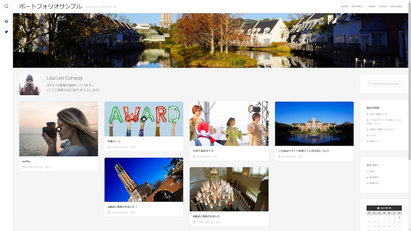Open the site policy page
This screenshot has width=411, height=231.
coord(396,6)
